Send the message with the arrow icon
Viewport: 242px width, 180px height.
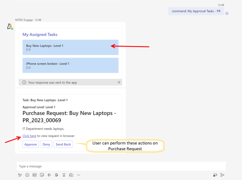(x=222, y=175)
